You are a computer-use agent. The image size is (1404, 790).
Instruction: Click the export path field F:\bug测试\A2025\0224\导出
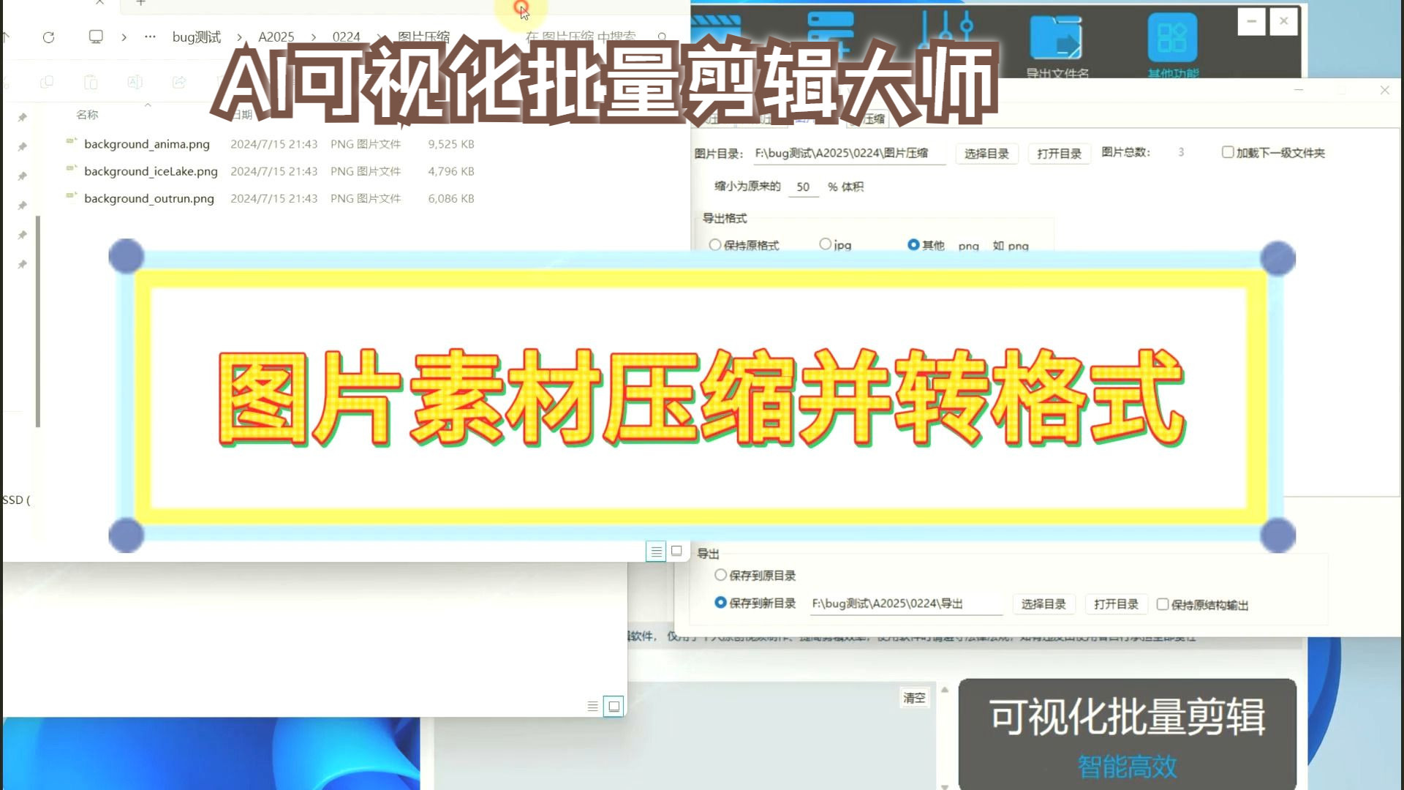pos(906,604)
